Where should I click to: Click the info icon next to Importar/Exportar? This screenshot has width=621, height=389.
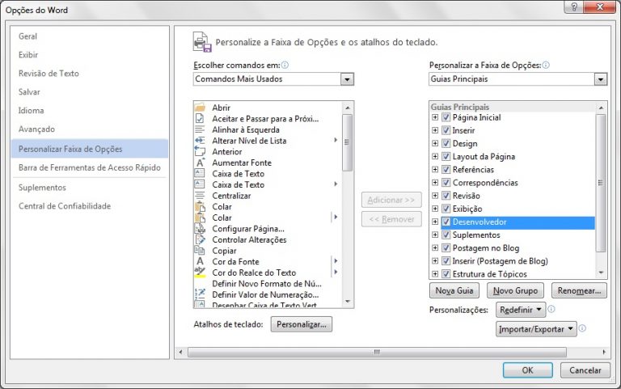(x=582, y=329)
